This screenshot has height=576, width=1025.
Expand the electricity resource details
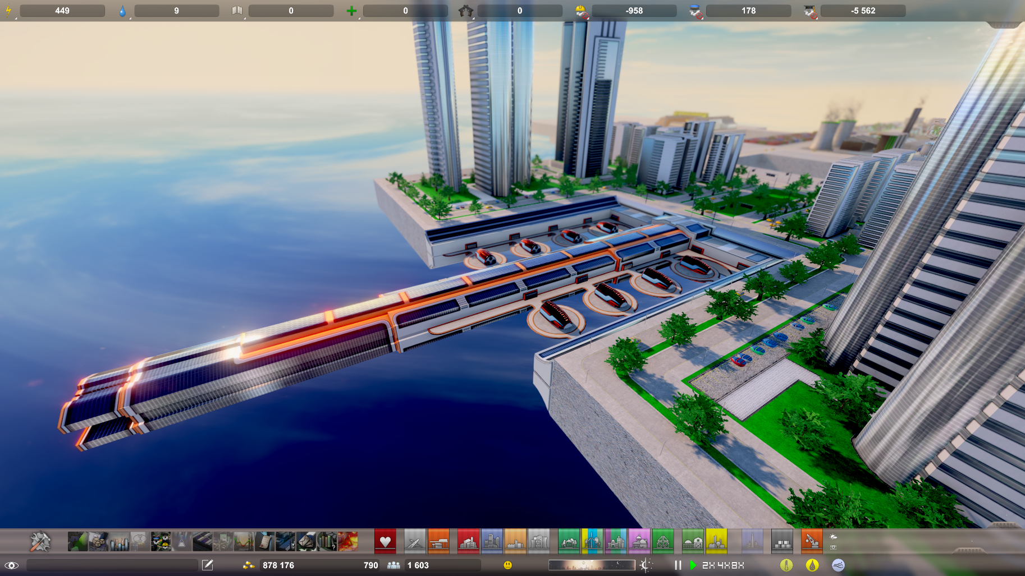point(9,11)
